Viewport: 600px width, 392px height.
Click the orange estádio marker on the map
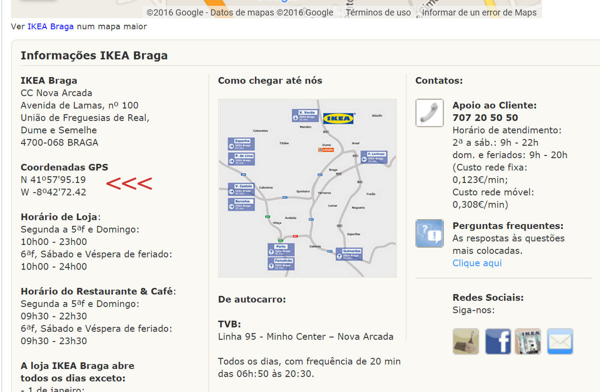point(325,149)
